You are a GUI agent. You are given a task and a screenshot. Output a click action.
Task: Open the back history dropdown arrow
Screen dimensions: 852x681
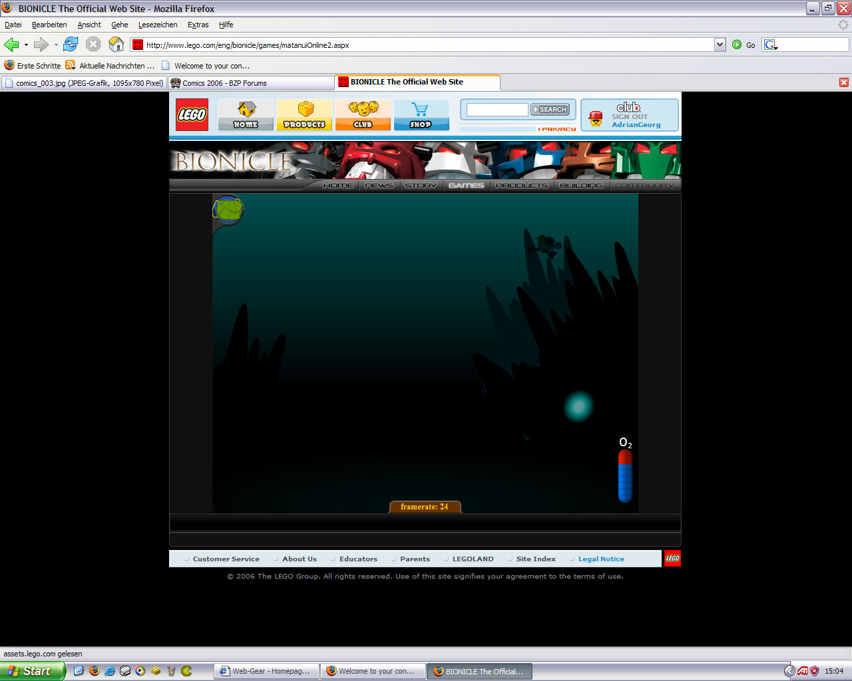tap(26, 45)
